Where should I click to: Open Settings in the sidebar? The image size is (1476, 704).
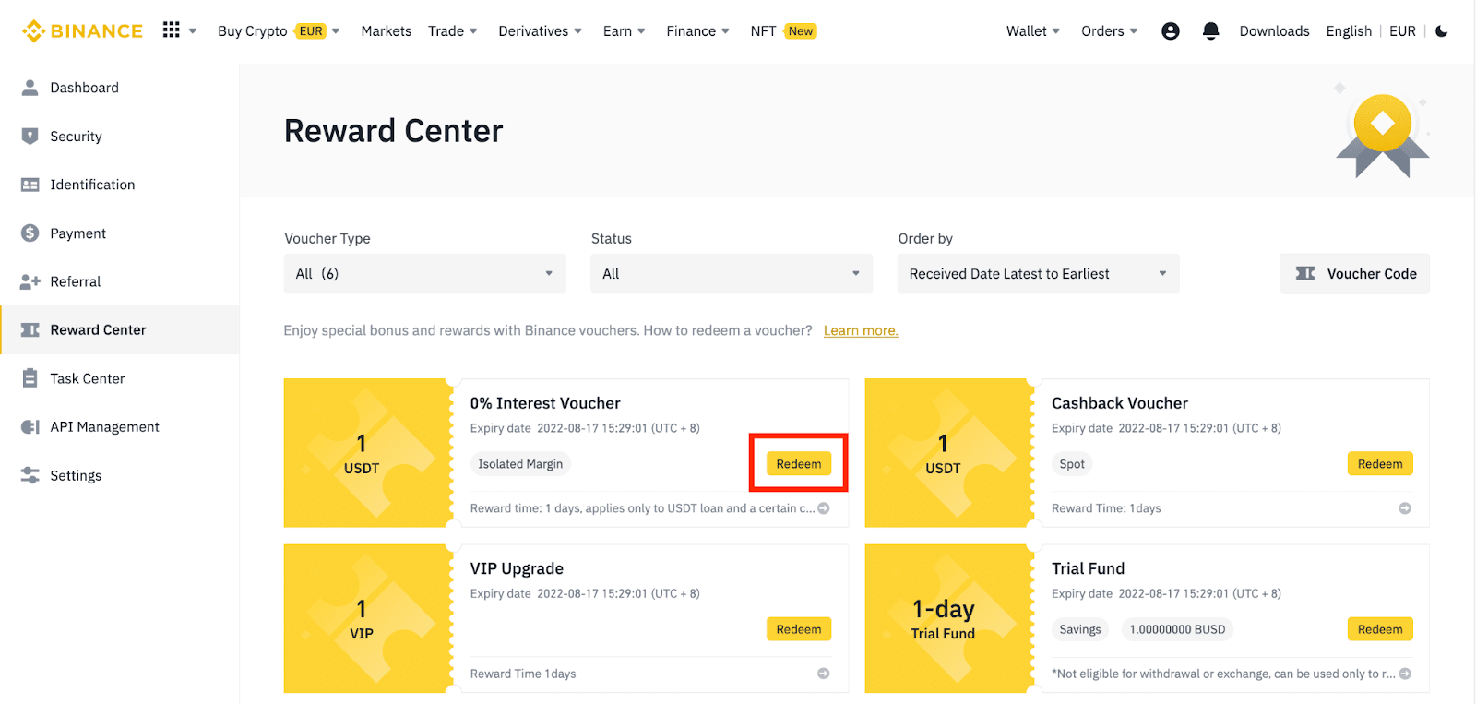point(120,475)
